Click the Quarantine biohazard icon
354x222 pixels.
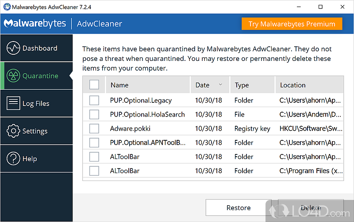[13, 76]
